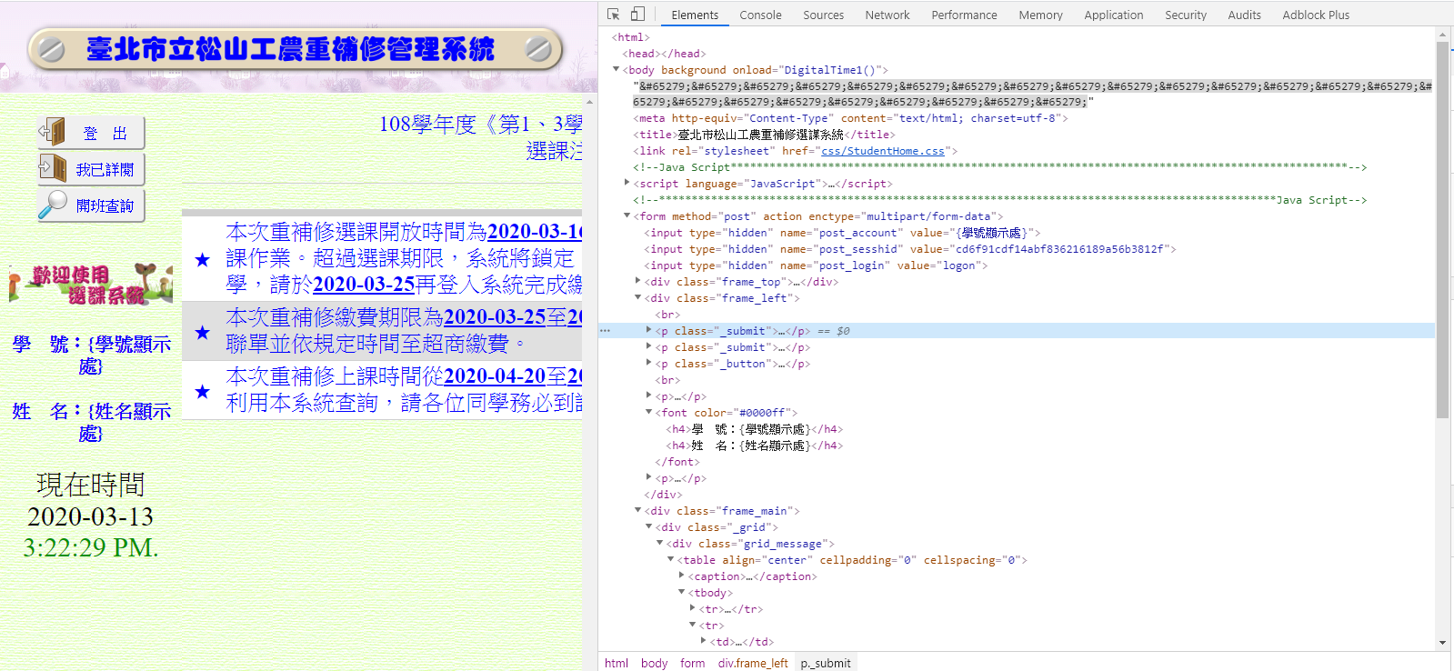The image size is (1454, 671).
Task: Open the Application tab
Action: tap(1113, 15)
